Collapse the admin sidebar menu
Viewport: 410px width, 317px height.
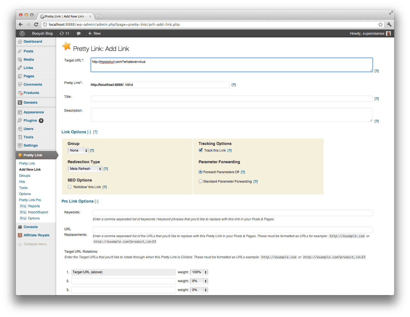click(x=32, y=244)
